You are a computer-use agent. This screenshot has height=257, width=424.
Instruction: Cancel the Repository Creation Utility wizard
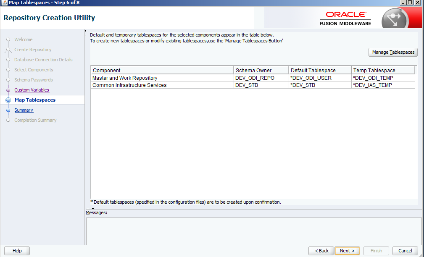click(x=405, y=251)
